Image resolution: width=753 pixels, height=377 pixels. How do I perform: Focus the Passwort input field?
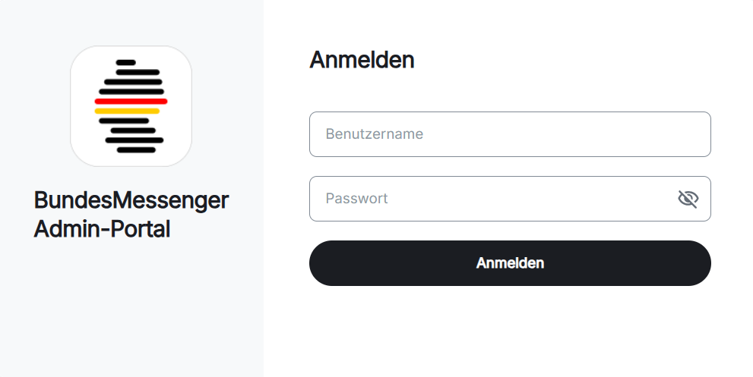click(x=510, y=199)
